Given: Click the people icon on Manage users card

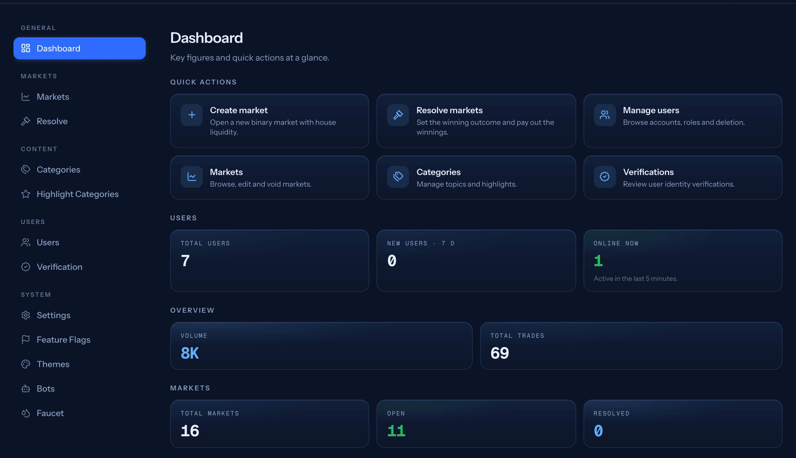Looking at the screenshot, I should tap(605, 115).
